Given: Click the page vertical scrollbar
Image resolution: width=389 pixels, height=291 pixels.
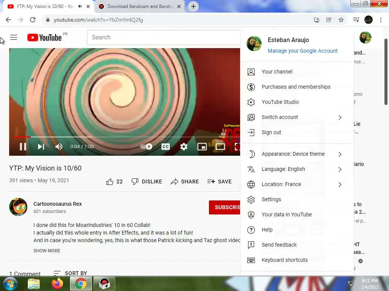Looking at the screenshot, I should (386, 72).
